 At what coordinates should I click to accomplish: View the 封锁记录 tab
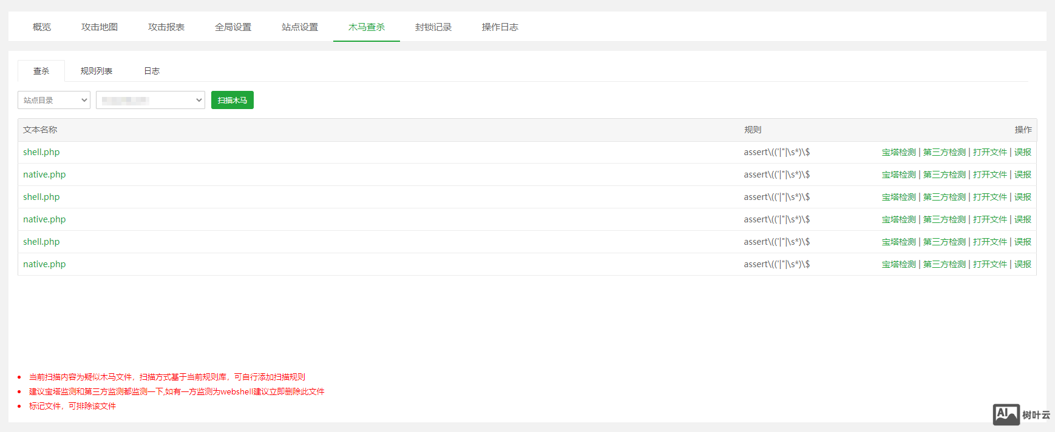click(x=433, y=27)
